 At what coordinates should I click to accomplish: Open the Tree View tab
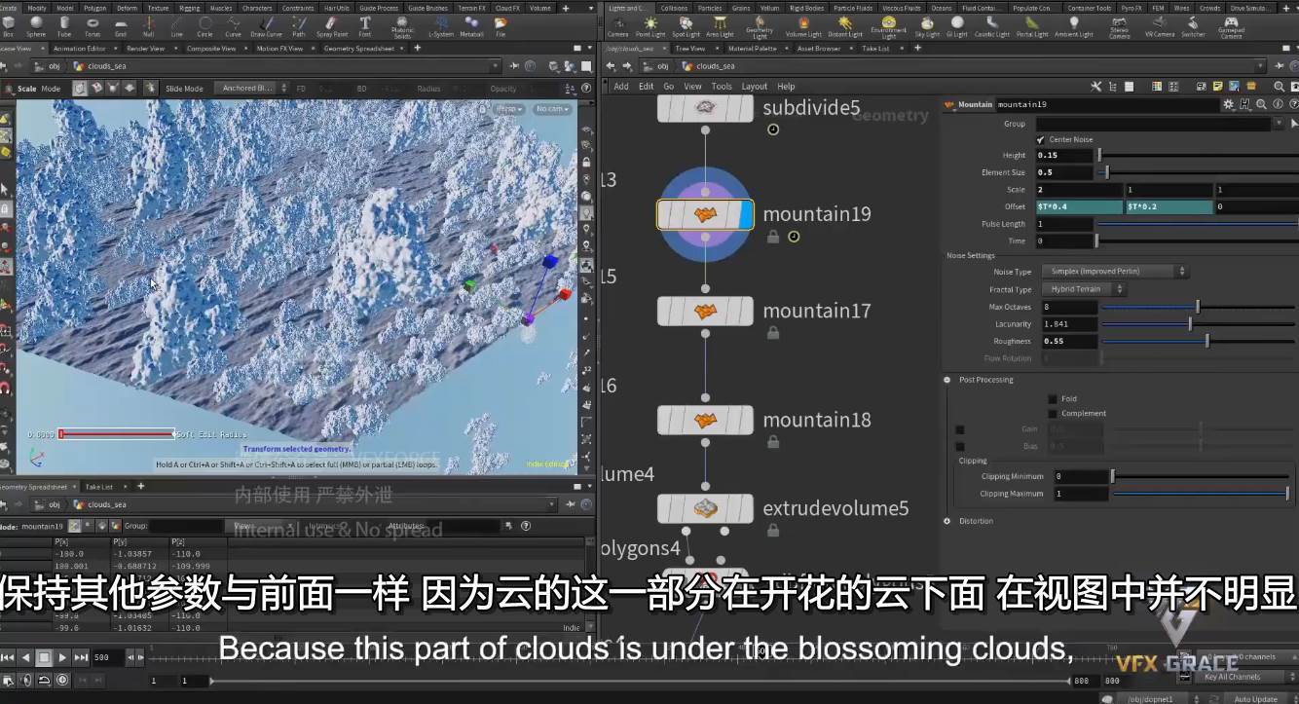(690, 48)
